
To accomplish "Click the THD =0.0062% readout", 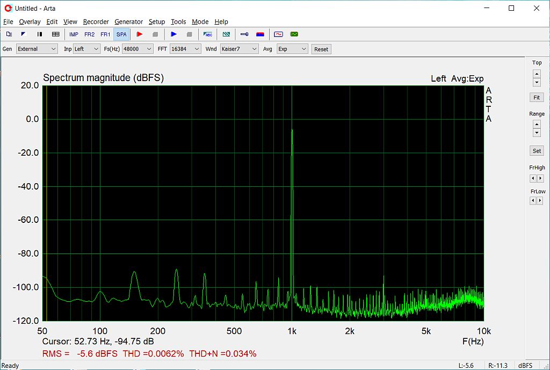I will coord(153,353).
